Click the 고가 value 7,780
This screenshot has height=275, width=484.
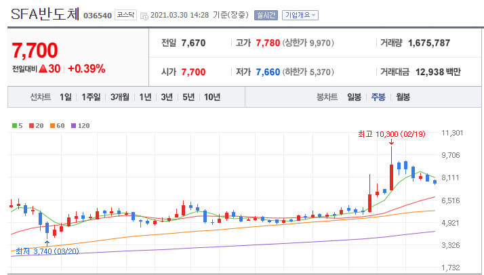pyautogui.click(x=268, y=43)
